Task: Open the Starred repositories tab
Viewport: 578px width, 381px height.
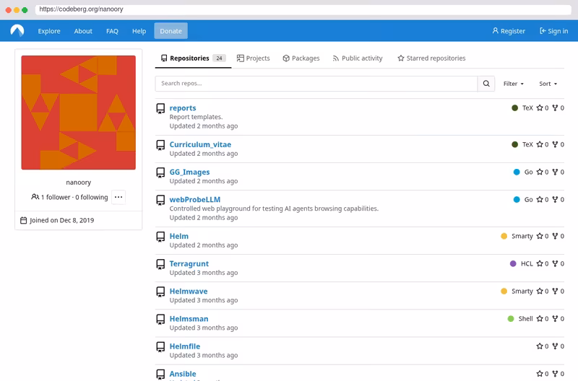Action: pyautogui.click(x=431, y=58)
